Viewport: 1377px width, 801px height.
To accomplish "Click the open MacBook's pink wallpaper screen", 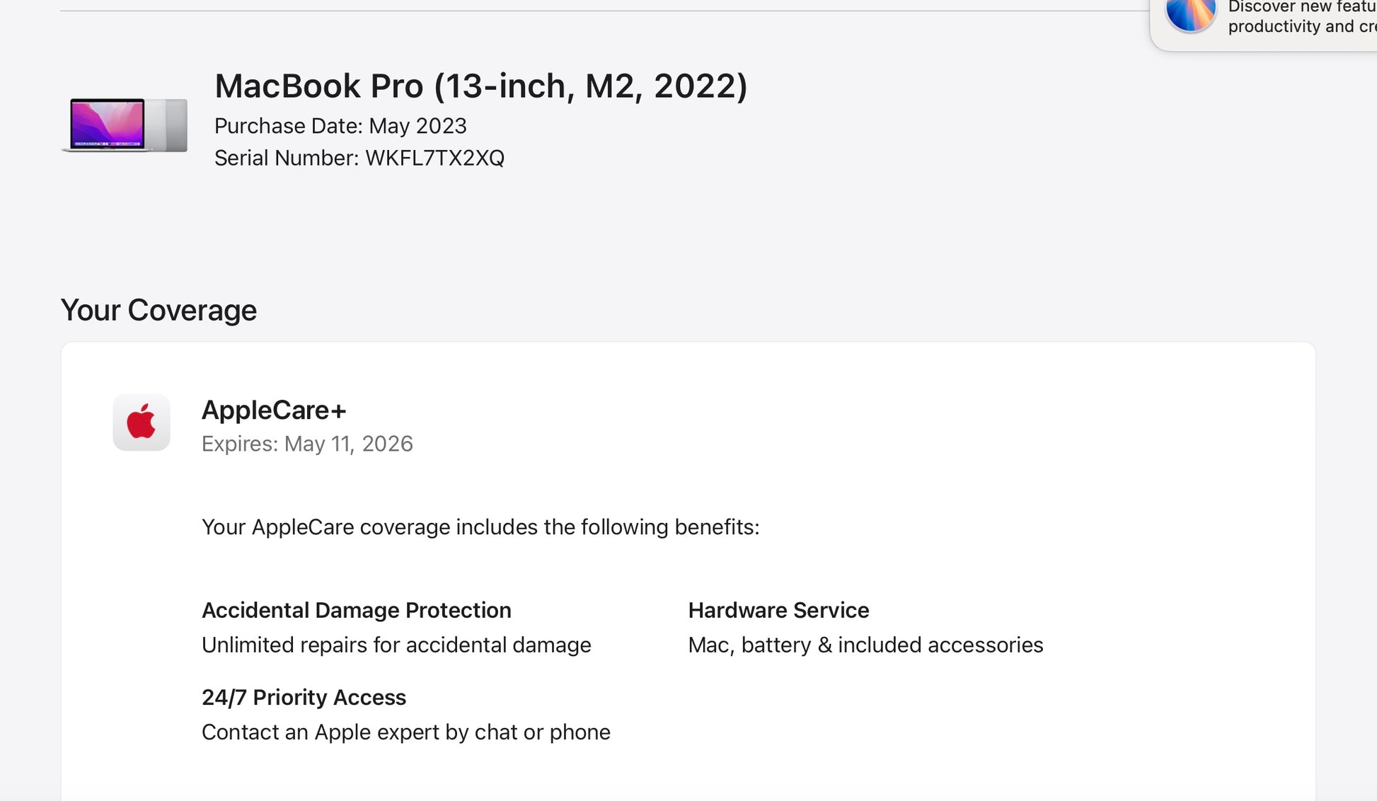I will pyautogui.click(x=108, y=122).
